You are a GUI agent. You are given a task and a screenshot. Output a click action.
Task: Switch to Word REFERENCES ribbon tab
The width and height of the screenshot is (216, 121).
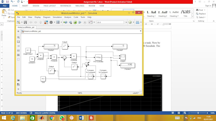coord(65,6)
